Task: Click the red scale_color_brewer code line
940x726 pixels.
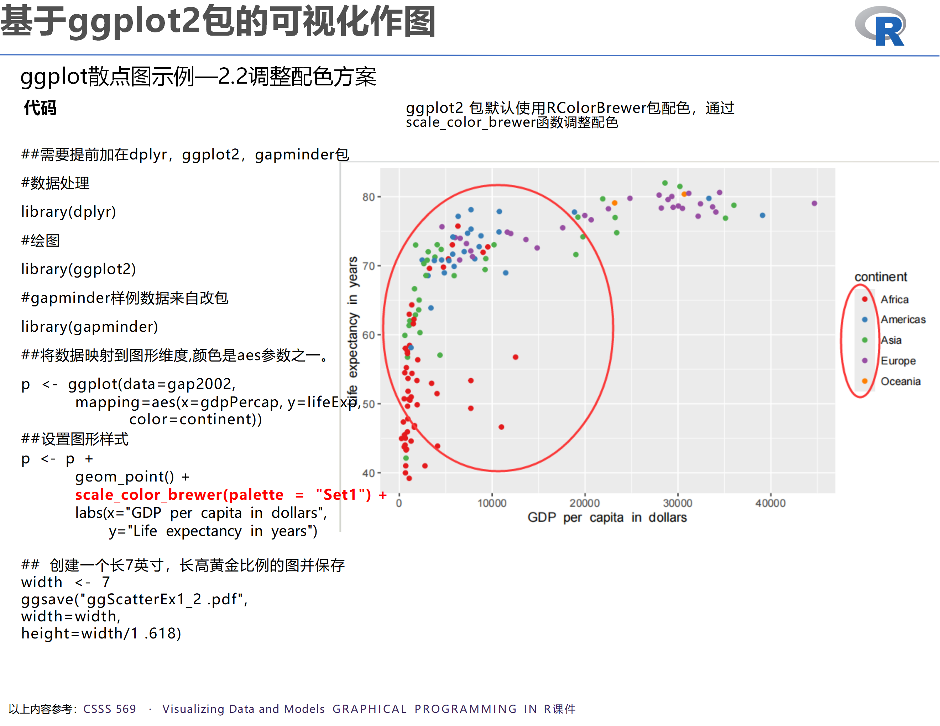Action: pos(231,495)
